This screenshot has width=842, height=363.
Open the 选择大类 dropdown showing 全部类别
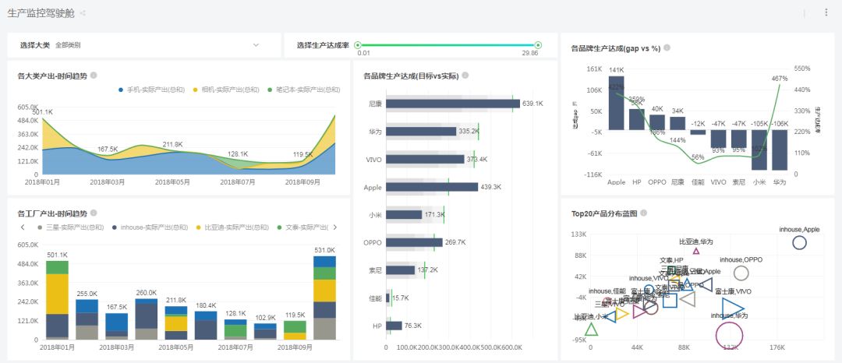coord(144,45)
